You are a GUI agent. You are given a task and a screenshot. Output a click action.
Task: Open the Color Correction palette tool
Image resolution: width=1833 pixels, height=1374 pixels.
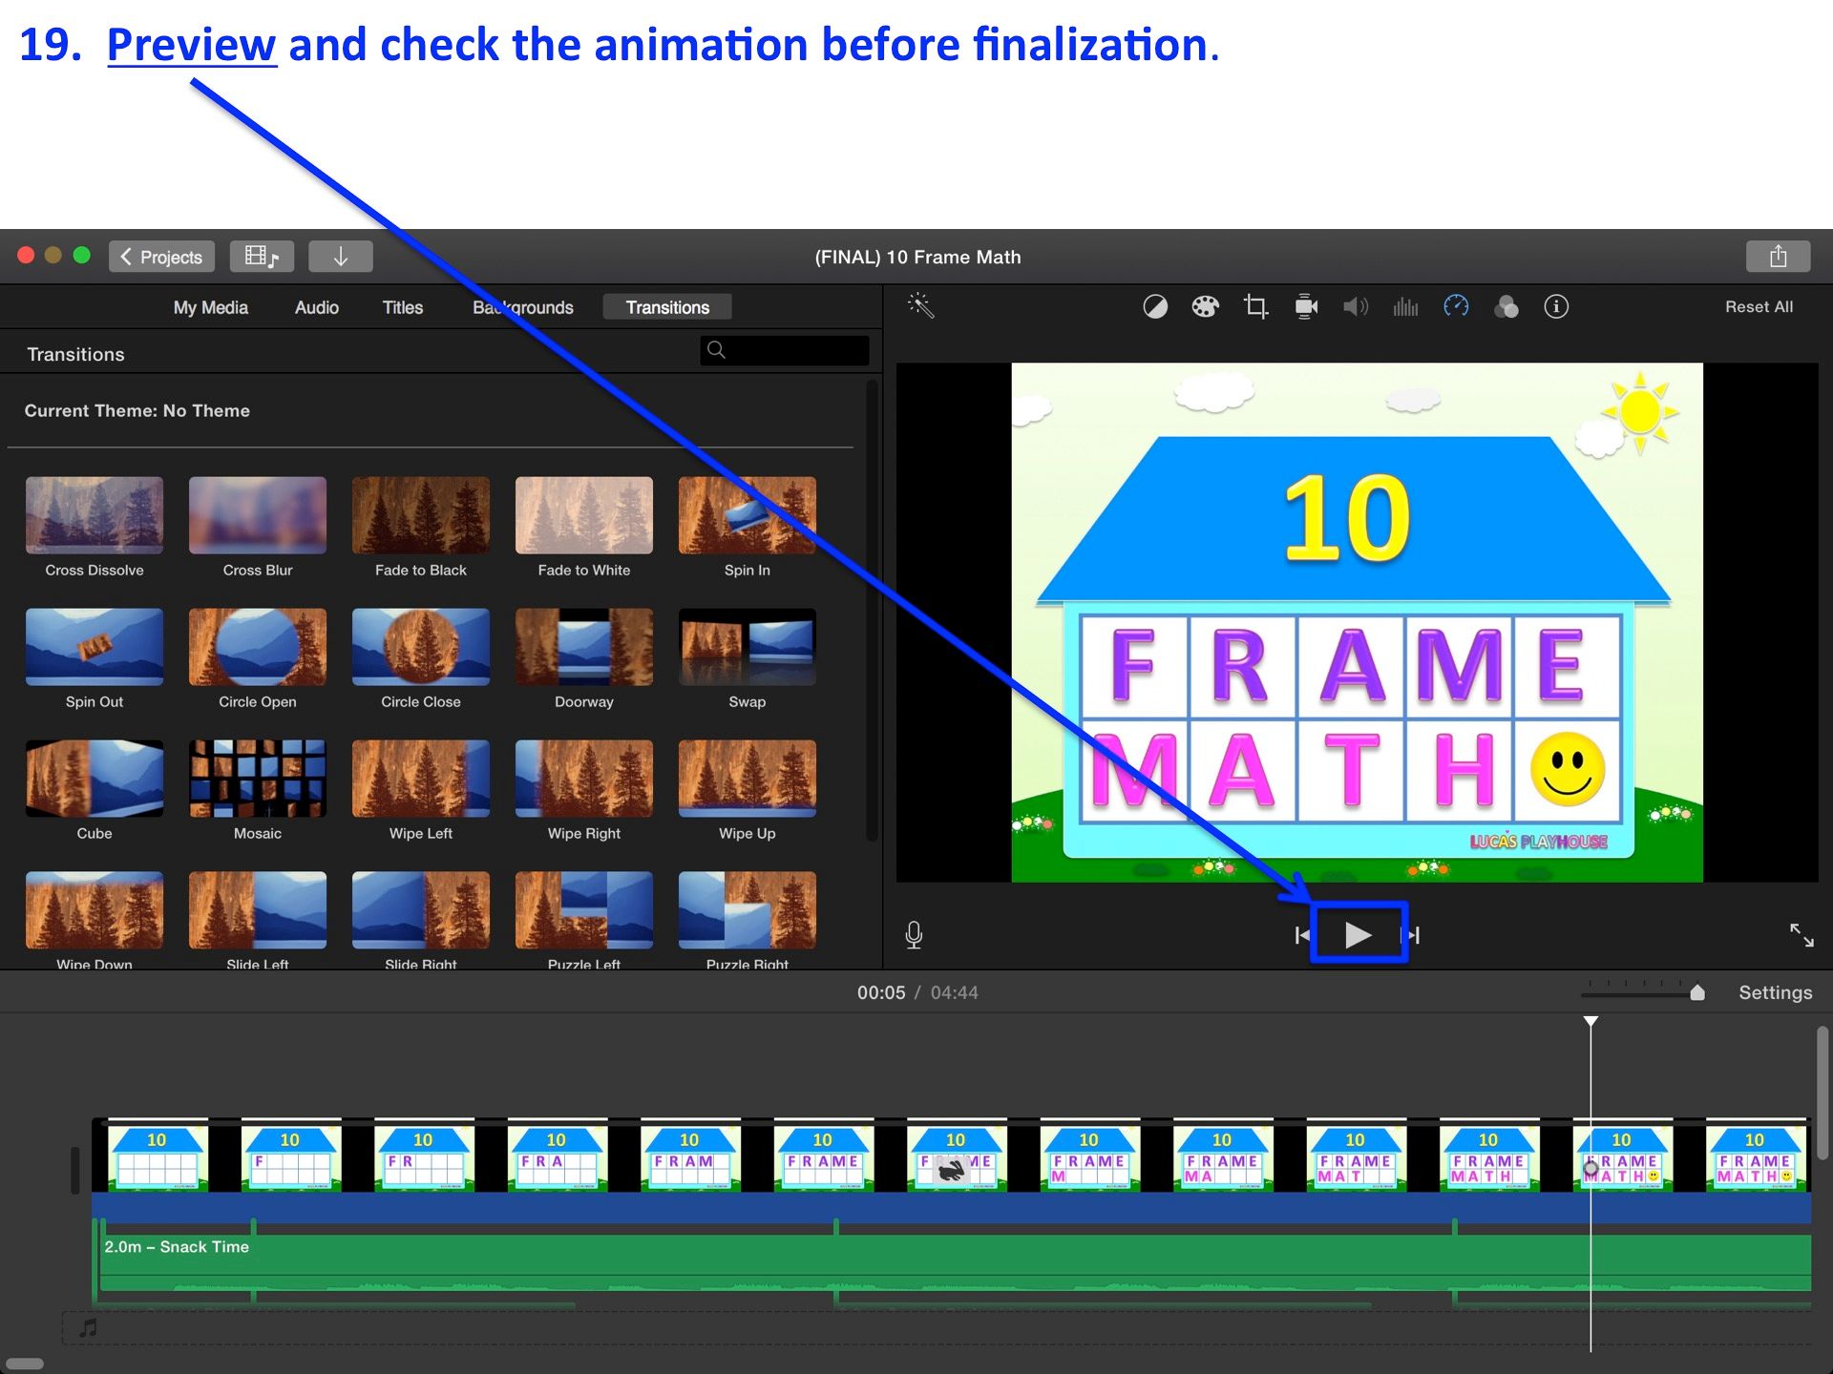pyautogui.click(x=1206, y=306)
